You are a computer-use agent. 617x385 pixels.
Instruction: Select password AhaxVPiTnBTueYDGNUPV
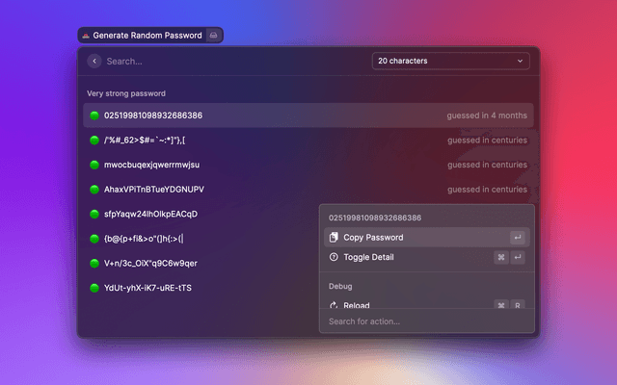coord(154,190)
